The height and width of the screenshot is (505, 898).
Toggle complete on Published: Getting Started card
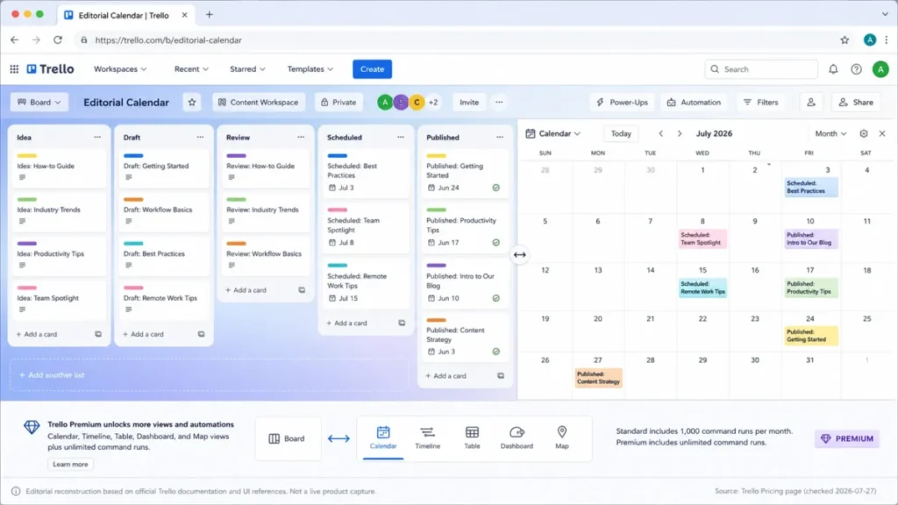496,188
